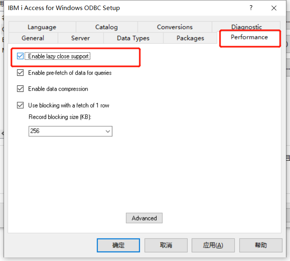Open the General tab

(x=33, y=38)
